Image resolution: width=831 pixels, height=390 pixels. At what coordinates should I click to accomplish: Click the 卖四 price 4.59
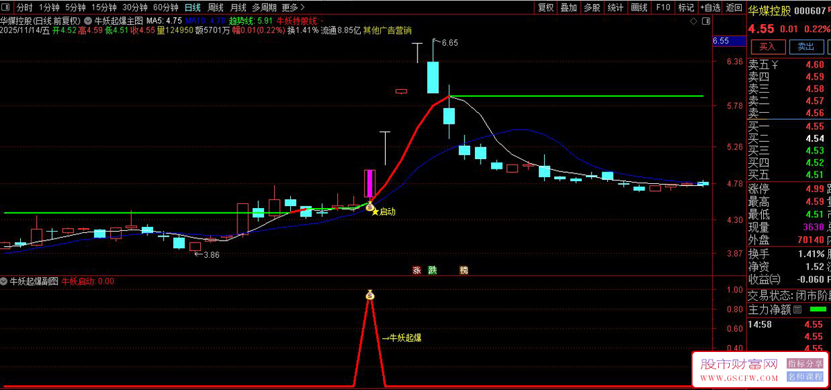(814, 77)
